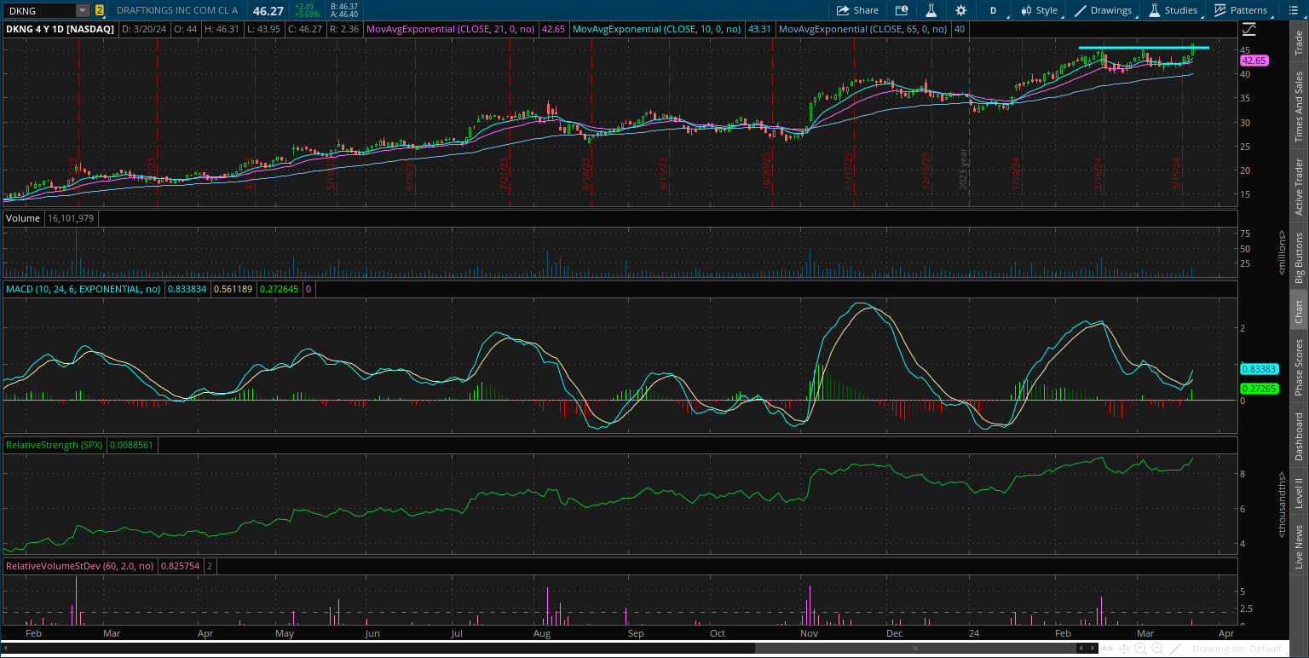Image resolution: width=1309 pixels, height=658 pixels.
Task: Click the pink 42.65 price axis bubble
Action: (x=1254, y=61)
